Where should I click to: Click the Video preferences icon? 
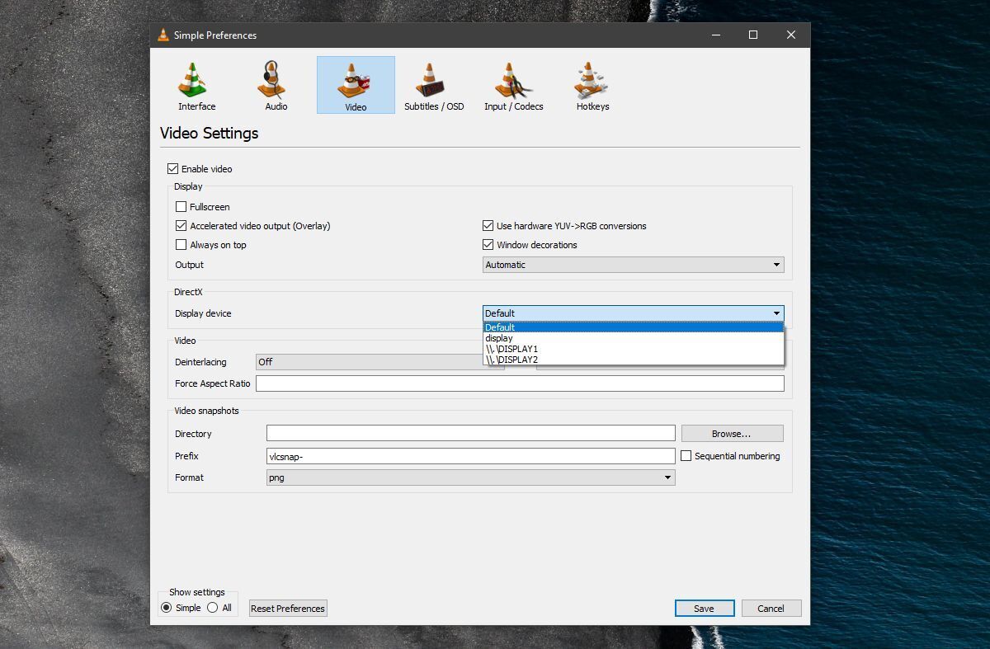(355, 84)
